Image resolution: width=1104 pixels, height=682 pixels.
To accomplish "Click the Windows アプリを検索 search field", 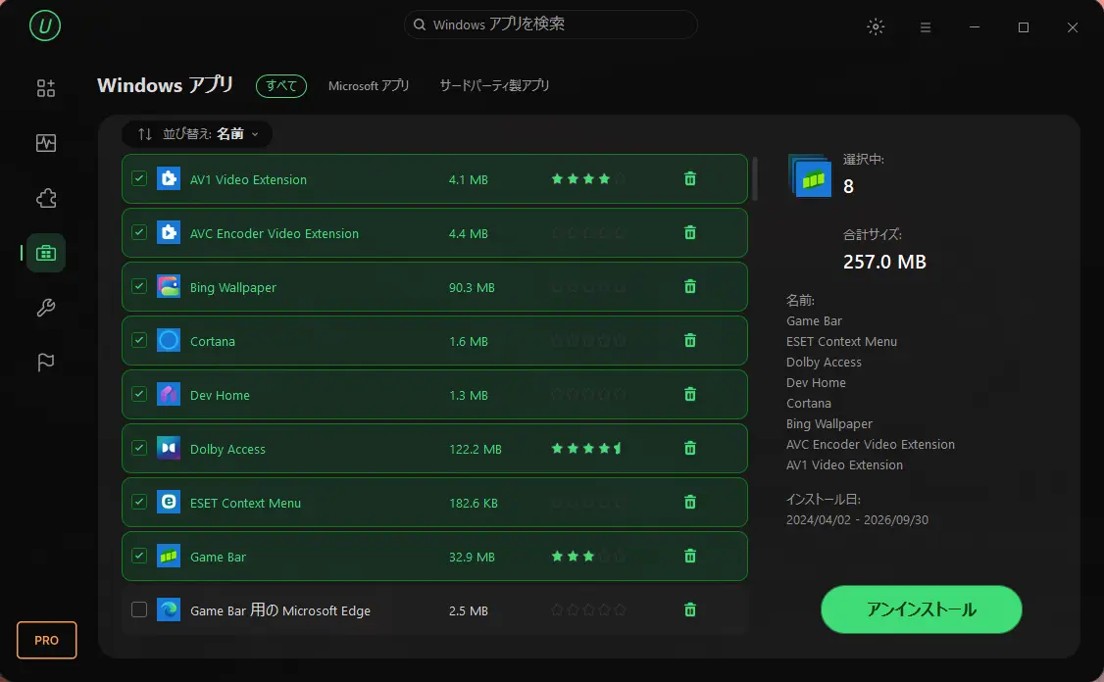I will tap(551, 24).
